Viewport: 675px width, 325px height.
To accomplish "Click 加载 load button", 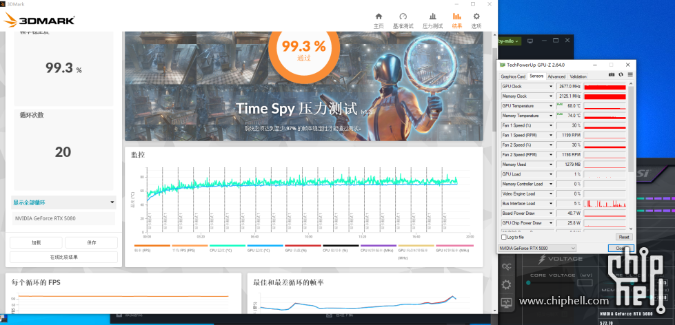I will (x=36, y=243).
